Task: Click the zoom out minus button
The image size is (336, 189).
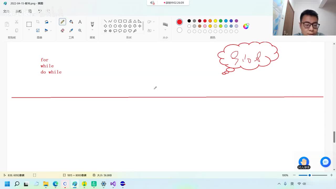Action: click(294, 175)
